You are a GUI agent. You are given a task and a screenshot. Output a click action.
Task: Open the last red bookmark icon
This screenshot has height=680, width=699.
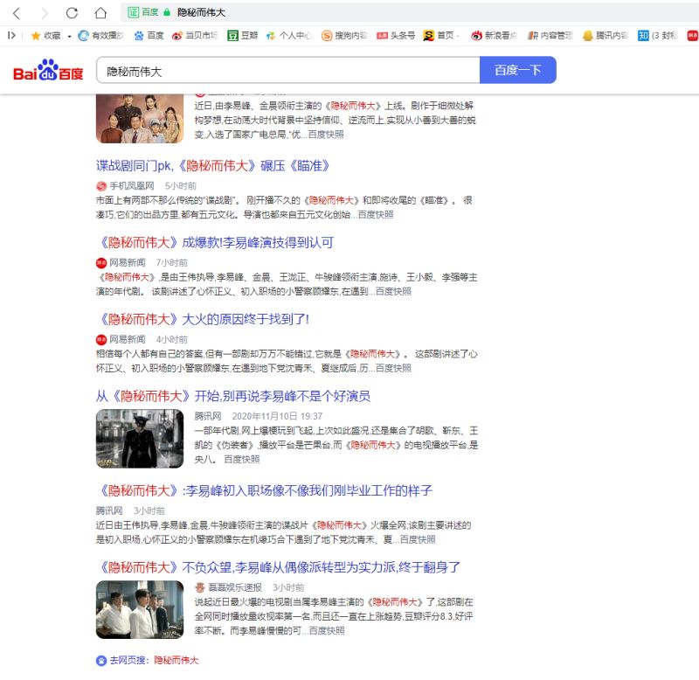[x=693, y=36]
